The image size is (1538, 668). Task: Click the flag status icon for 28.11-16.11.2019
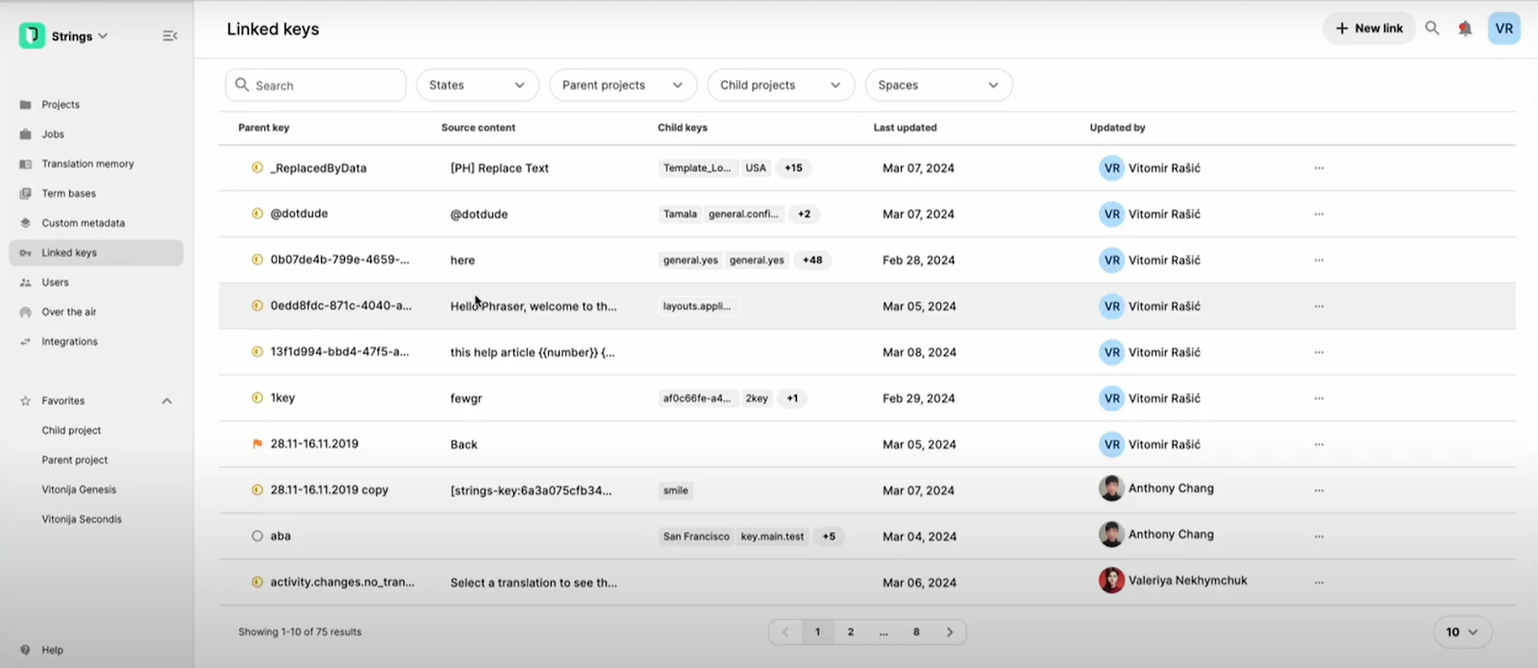pos(257,444)
